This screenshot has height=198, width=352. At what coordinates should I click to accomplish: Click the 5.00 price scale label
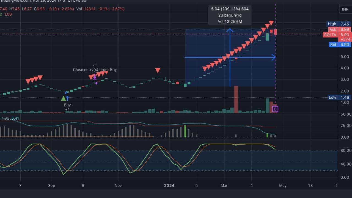tap(345, 57)
